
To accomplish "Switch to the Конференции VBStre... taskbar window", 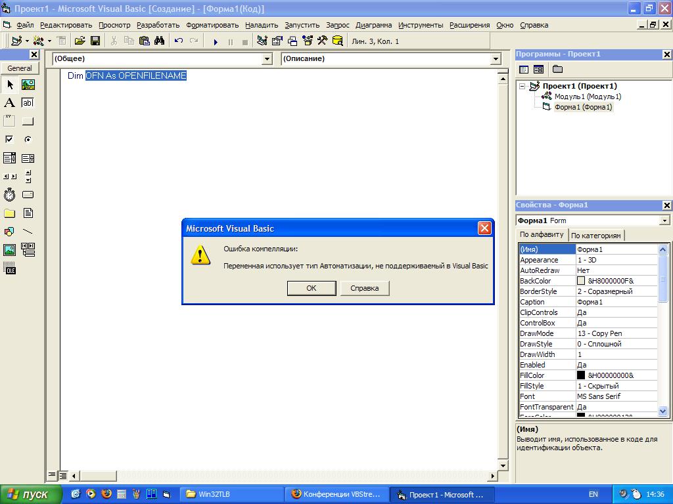I will click(336, 494).
